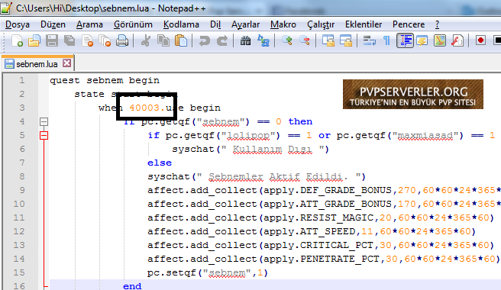Start macro recording

(x=480, y=40)
